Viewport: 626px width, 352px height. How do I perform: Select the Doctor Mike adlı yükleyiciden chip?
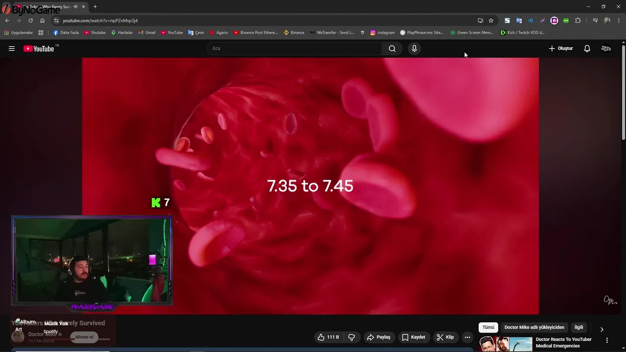click(x=534, y=327)
